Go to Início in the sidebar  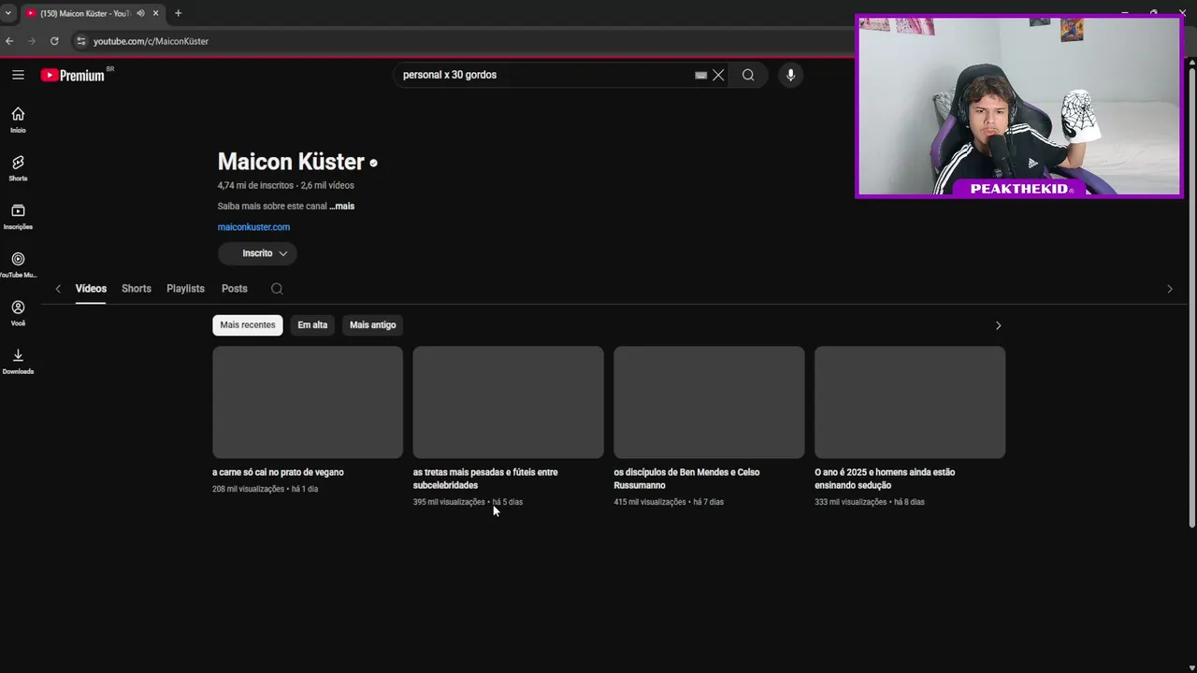18,120
